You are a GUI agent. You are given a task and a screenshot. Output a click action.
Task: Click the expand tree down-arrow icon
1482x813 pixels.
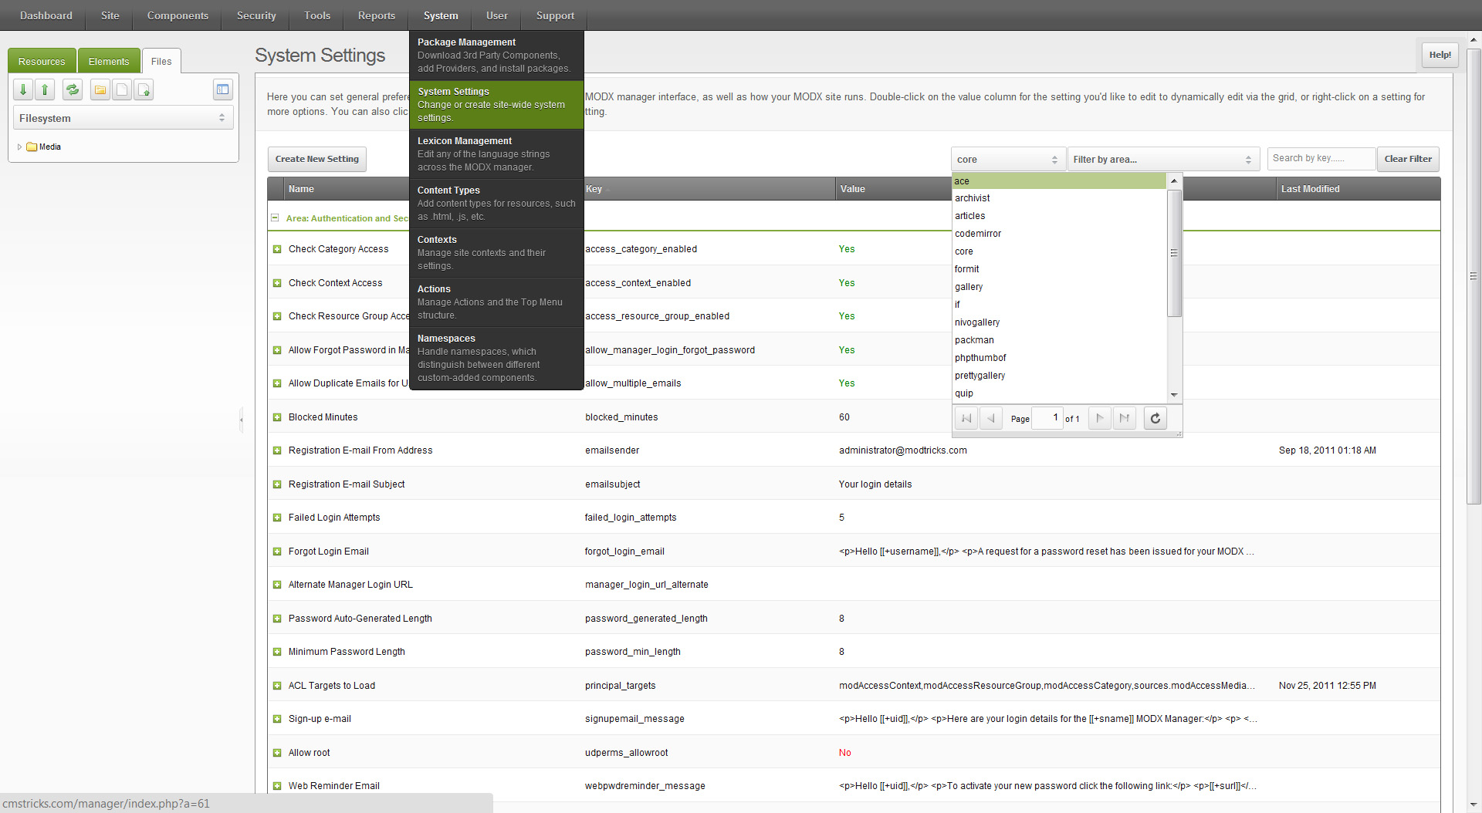pos(23,89)
